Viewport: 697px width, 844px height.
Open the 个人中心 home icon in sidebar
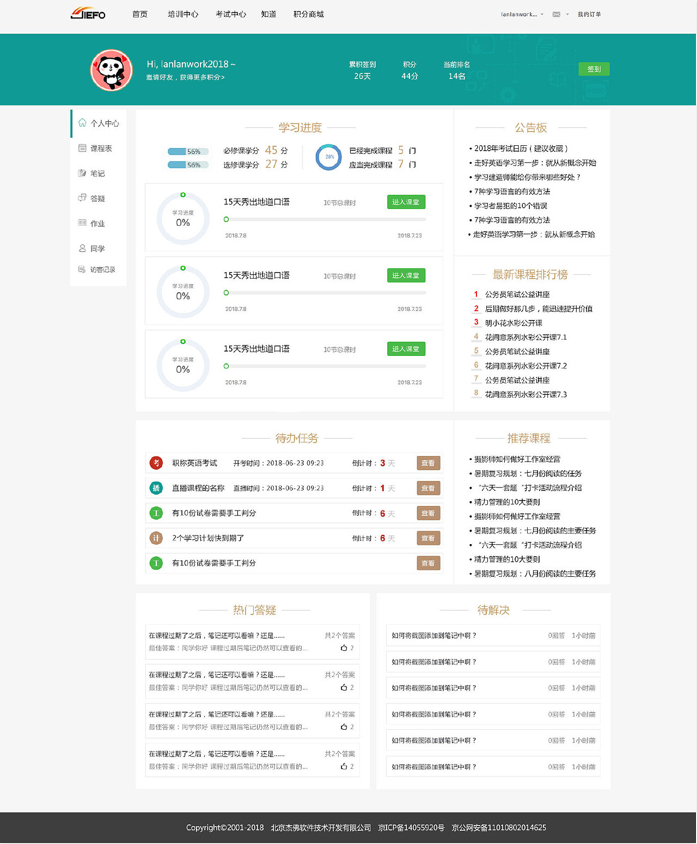(82, 123)
